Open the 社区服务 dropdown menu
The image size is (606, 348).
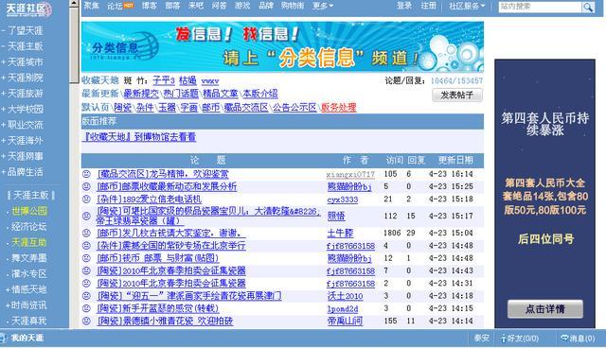pos(467,7)
